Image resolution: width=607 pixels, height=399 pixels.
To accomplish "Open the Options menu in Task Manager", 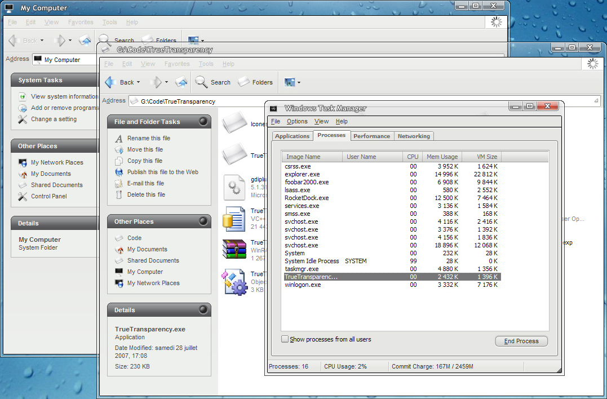I will tap(297, 121).
